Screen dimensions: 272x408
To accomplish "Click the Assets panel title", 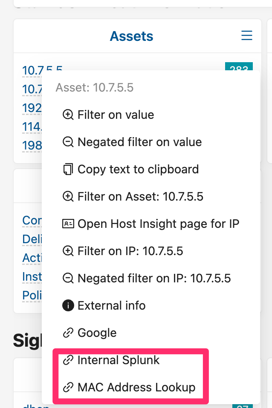I will point(131,36).
